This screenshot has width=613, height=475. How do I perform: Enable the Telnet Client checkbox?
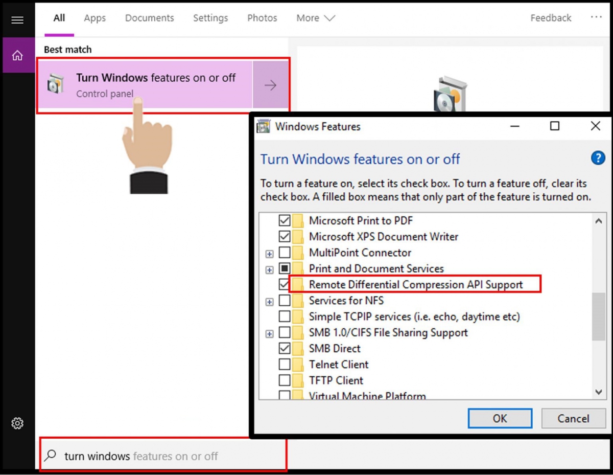pos(285,365)
